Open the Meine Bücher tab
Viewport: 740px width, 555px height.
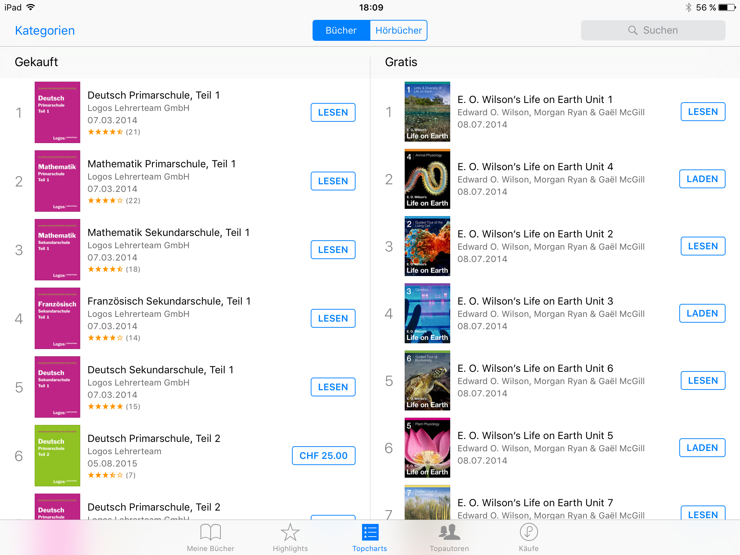click(211, 538)
